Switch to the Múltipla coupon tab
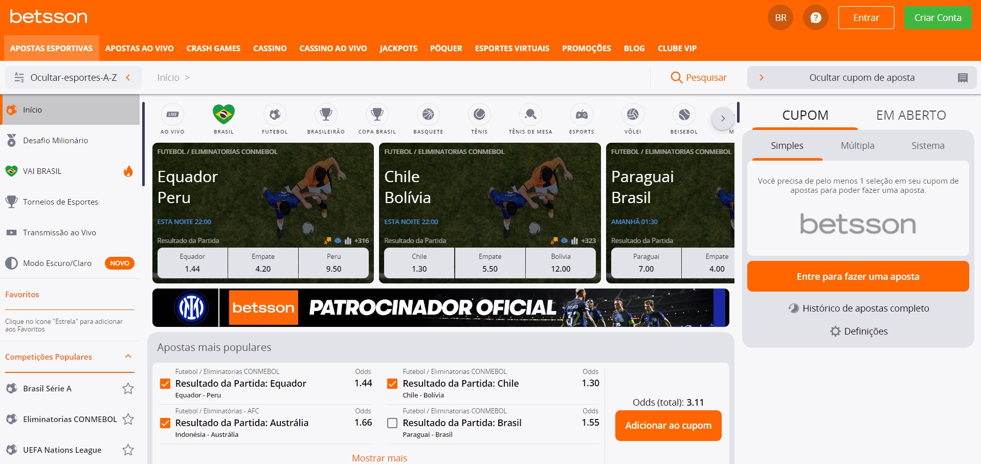981x464 pixels. coord(858,145)
